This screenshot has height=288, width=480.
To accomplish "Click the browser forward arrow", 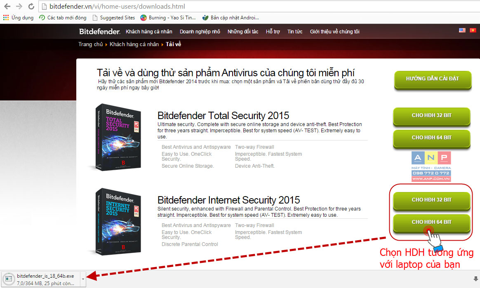I will [x=19, y=7].
